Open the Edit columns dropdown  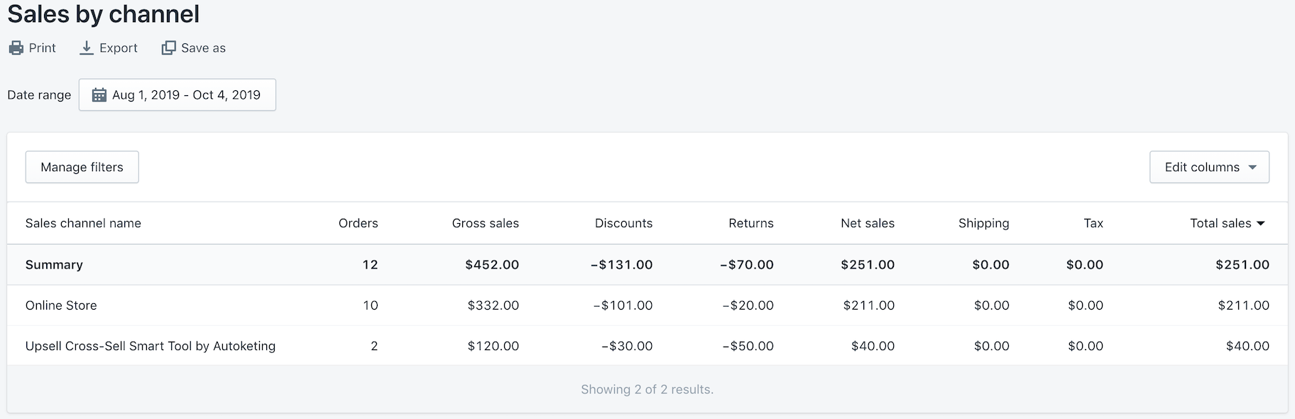[1209, 167]
